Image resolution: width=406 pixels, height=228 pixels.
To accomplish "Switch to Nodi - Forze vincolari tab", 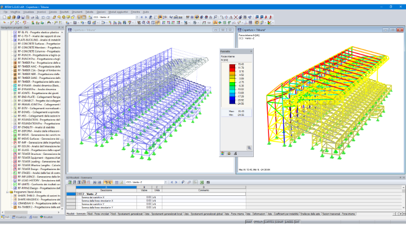I will [98, 214].
